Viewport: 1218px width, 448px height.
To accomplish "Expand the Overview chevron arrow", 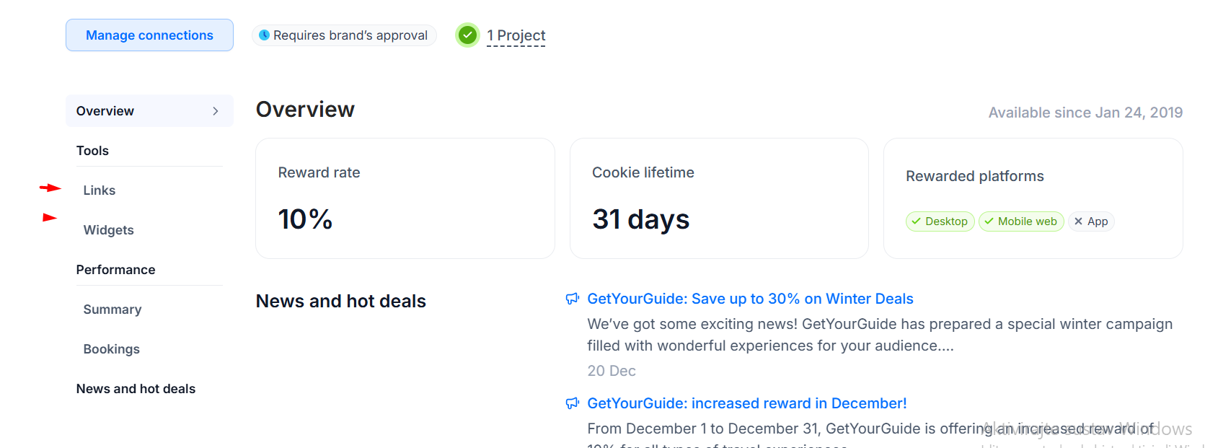I will click(x=215, y=111).
